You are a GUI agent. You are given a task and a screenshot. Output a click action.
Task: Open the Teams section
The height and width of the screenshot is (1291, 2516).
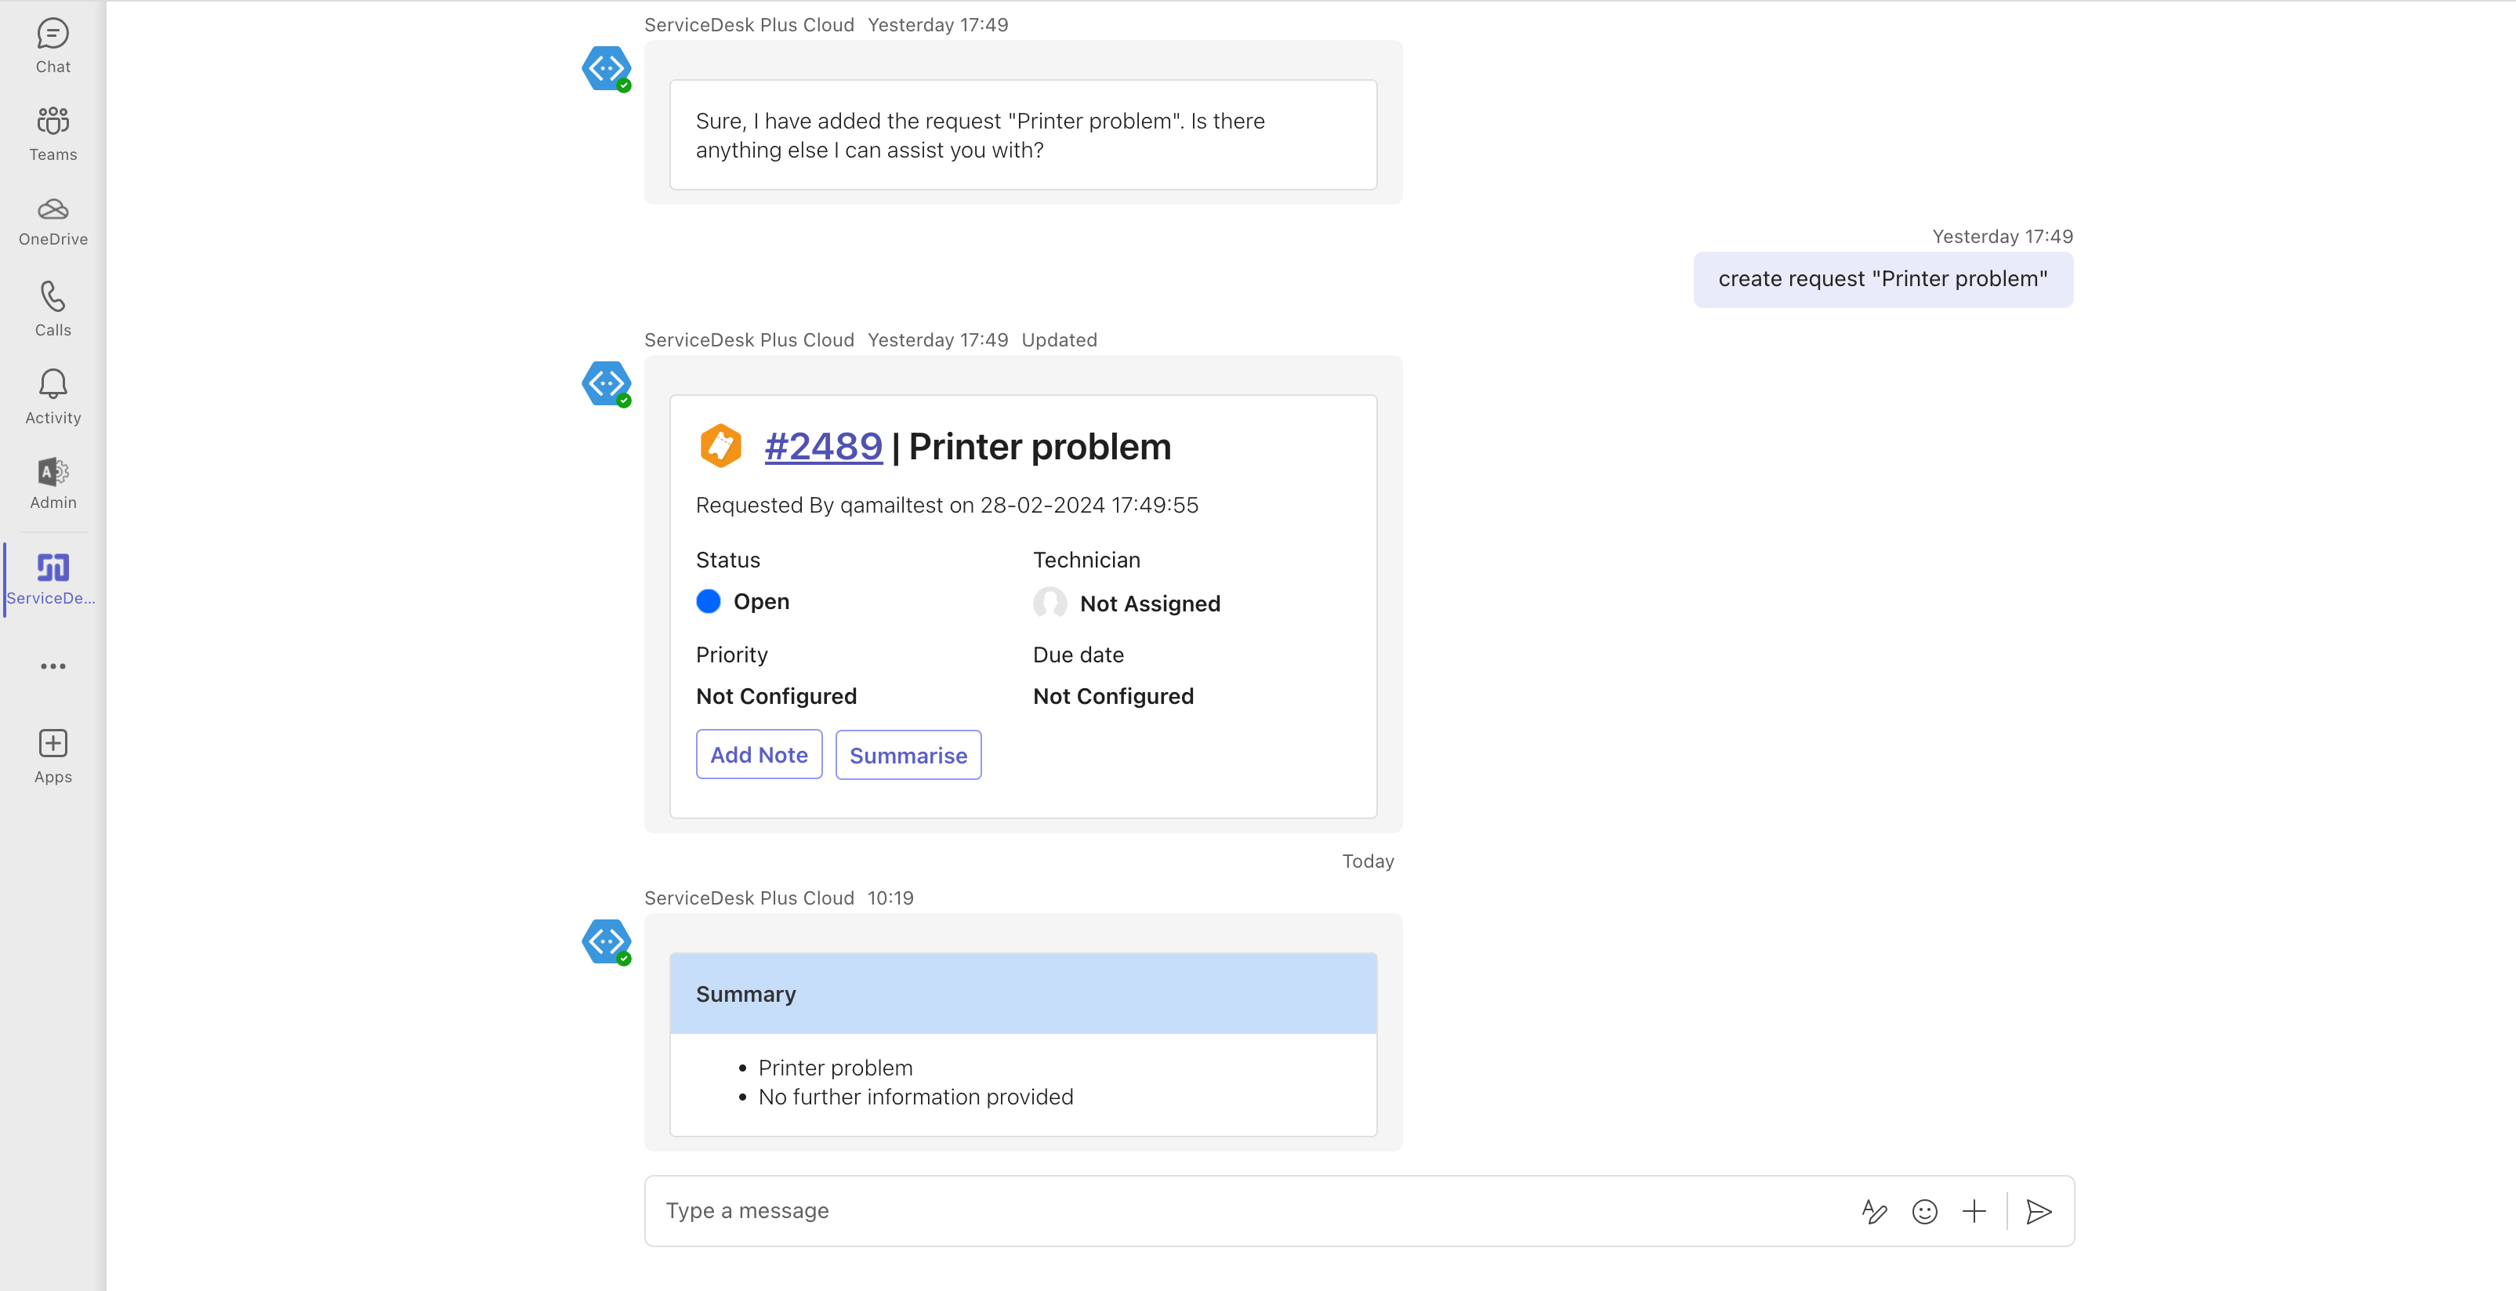click(x=53, y=134)
